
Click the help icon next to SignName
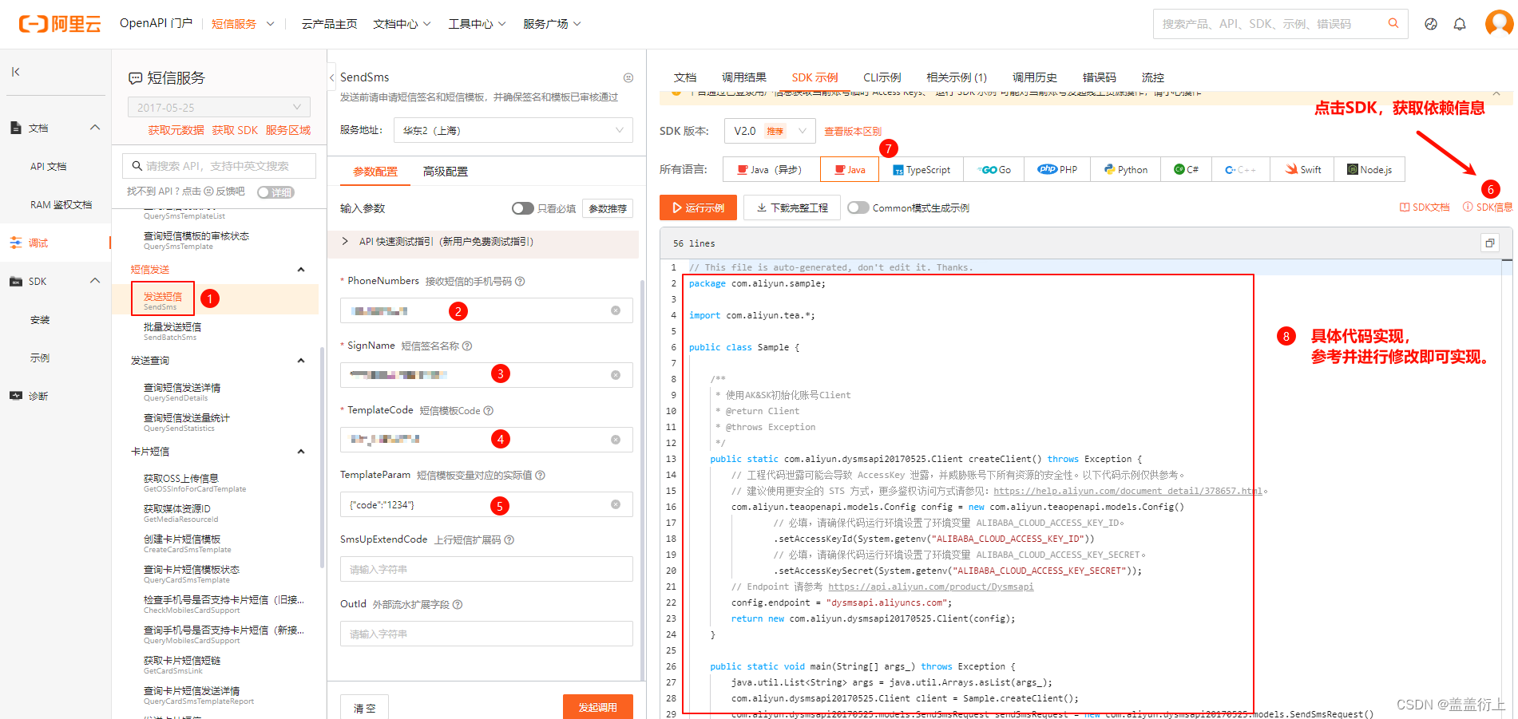pyautogui.click(x=467, y=346)
